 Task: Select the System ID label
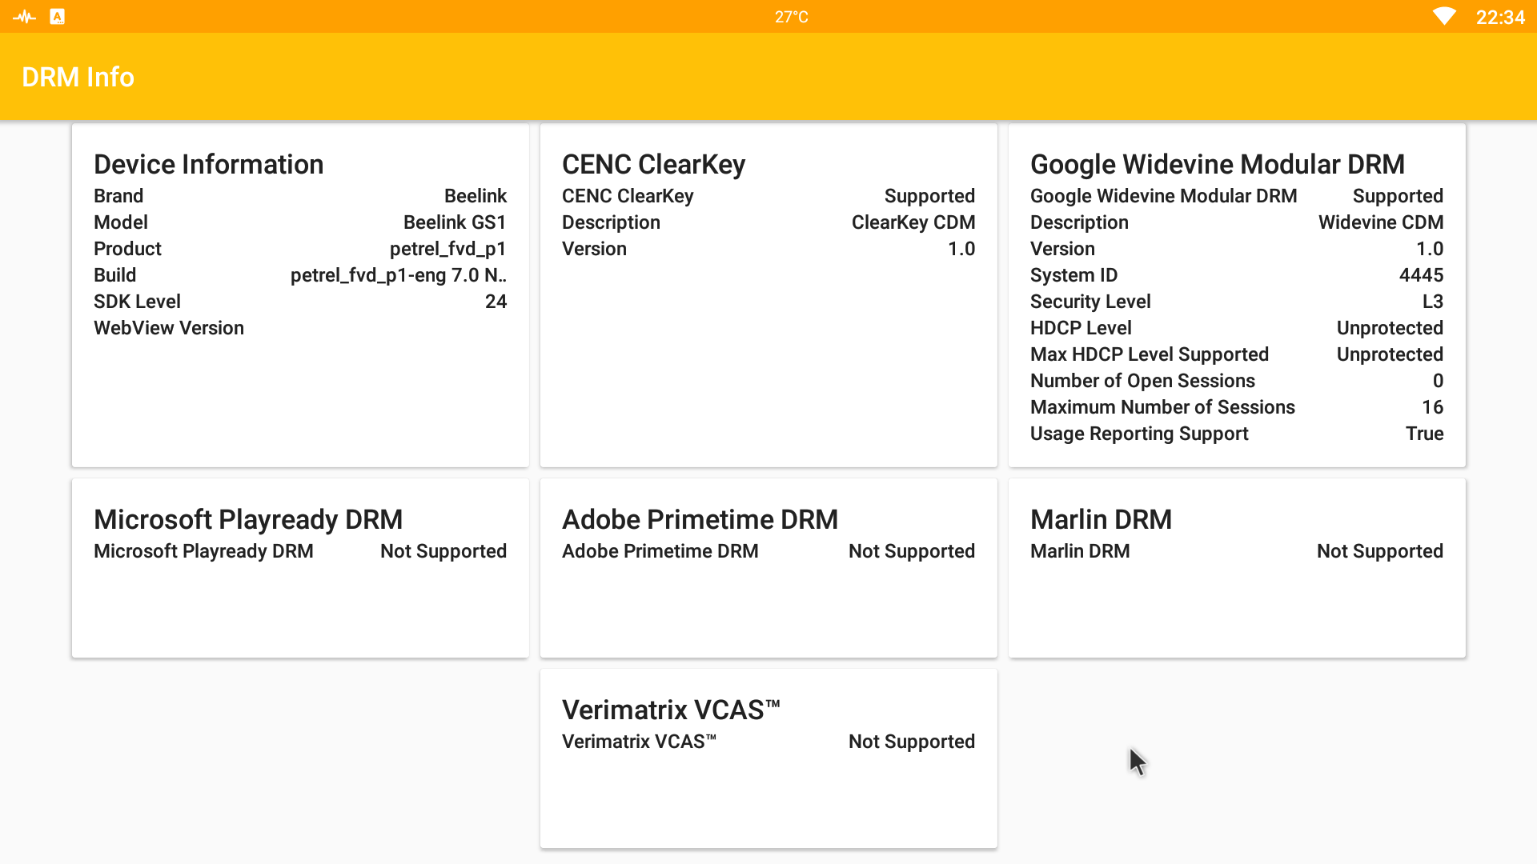point(1073,275)
